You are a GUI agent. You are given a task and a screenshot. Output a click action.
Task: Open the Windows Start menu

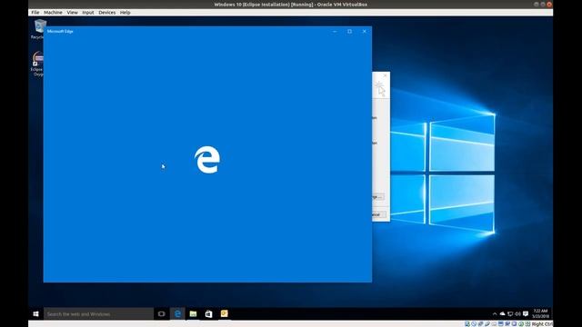(35, 313)
